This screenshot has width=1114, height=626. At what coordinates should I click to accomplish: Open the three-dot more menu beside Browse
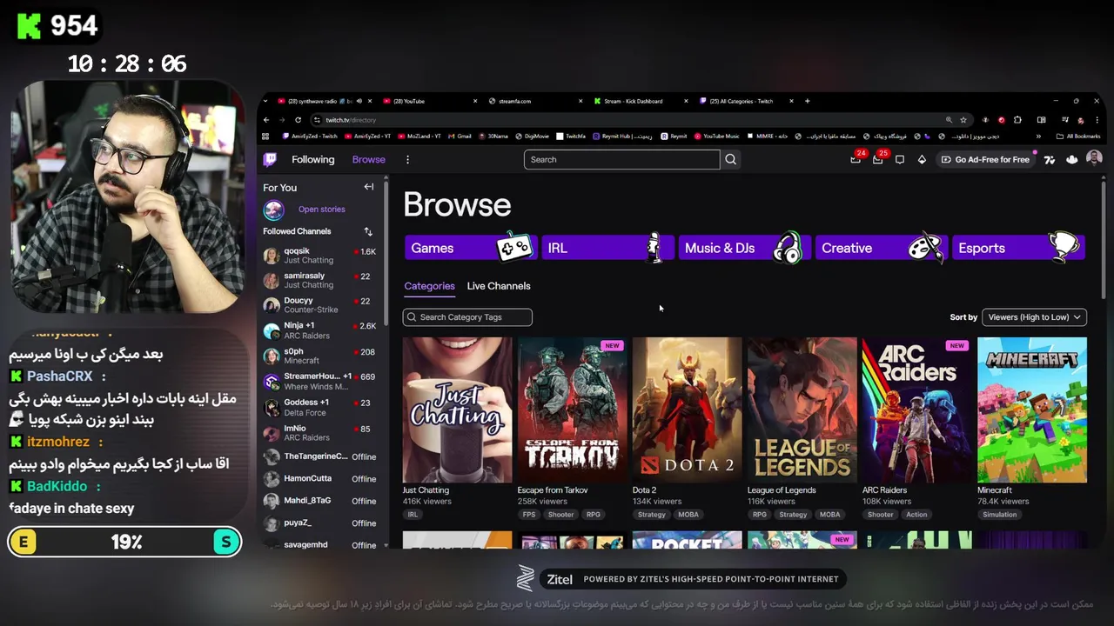407,159
